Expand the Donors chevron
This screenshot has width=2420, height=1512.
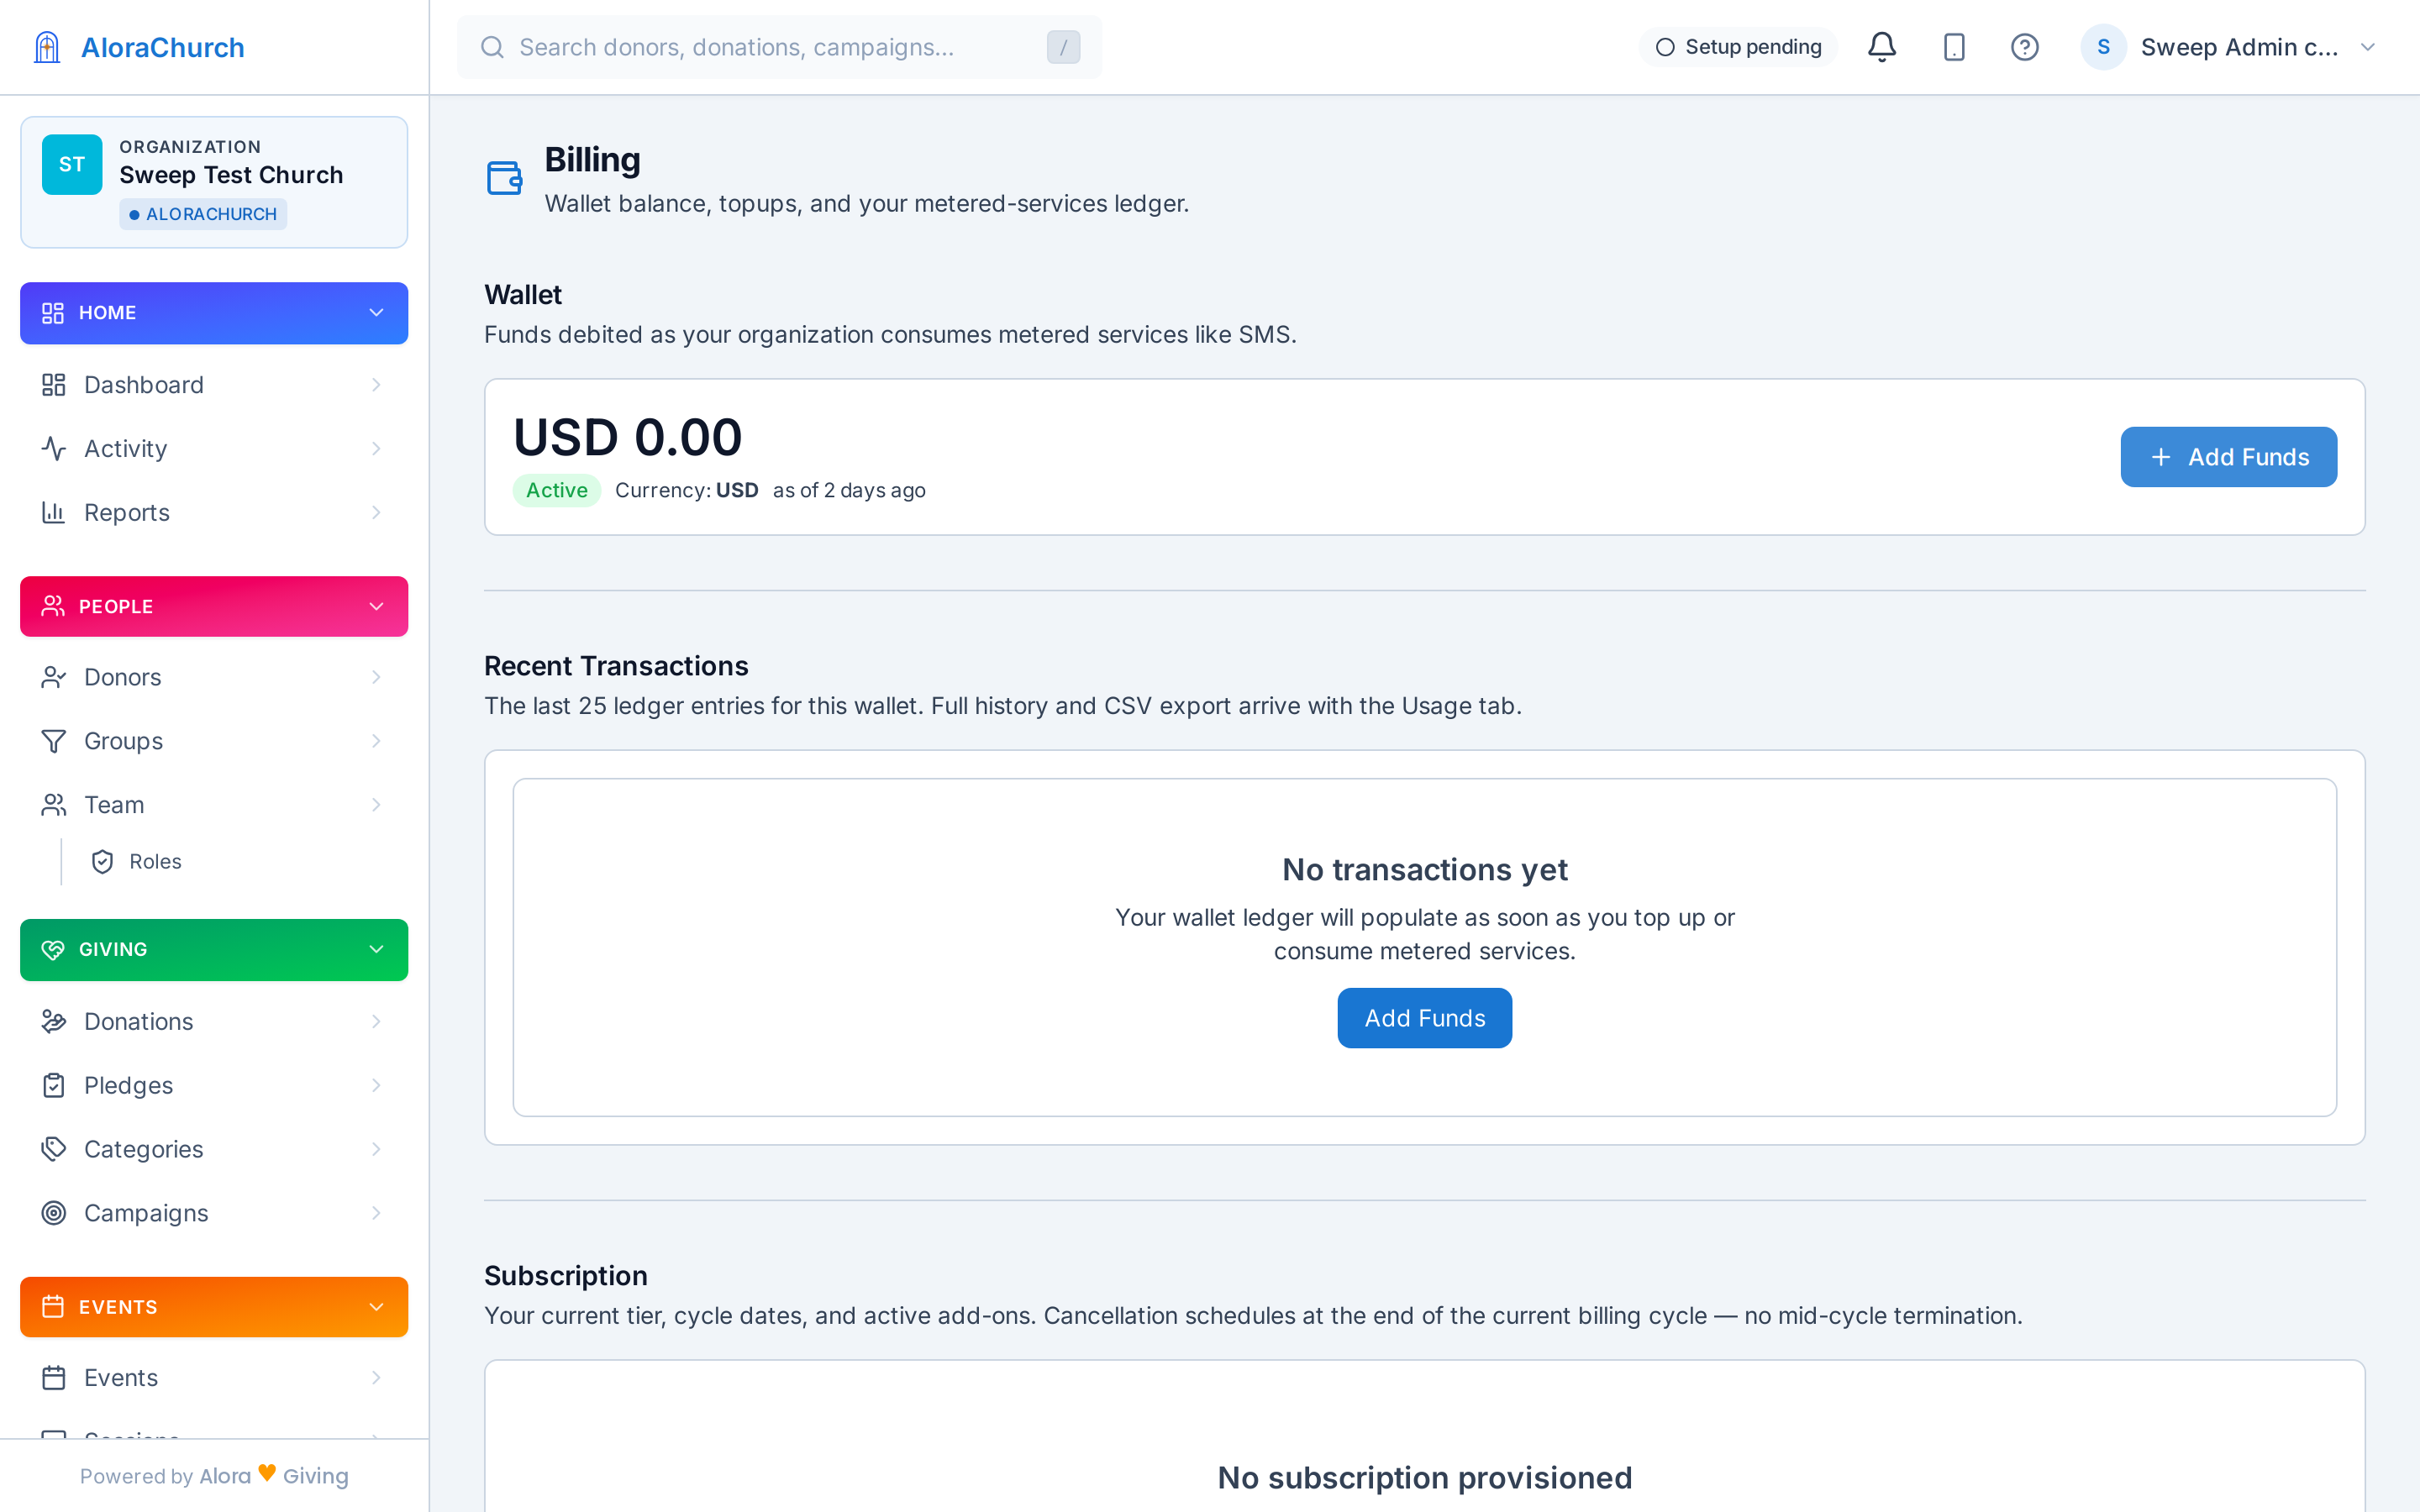pyautogui.click(x=376, y=678)
